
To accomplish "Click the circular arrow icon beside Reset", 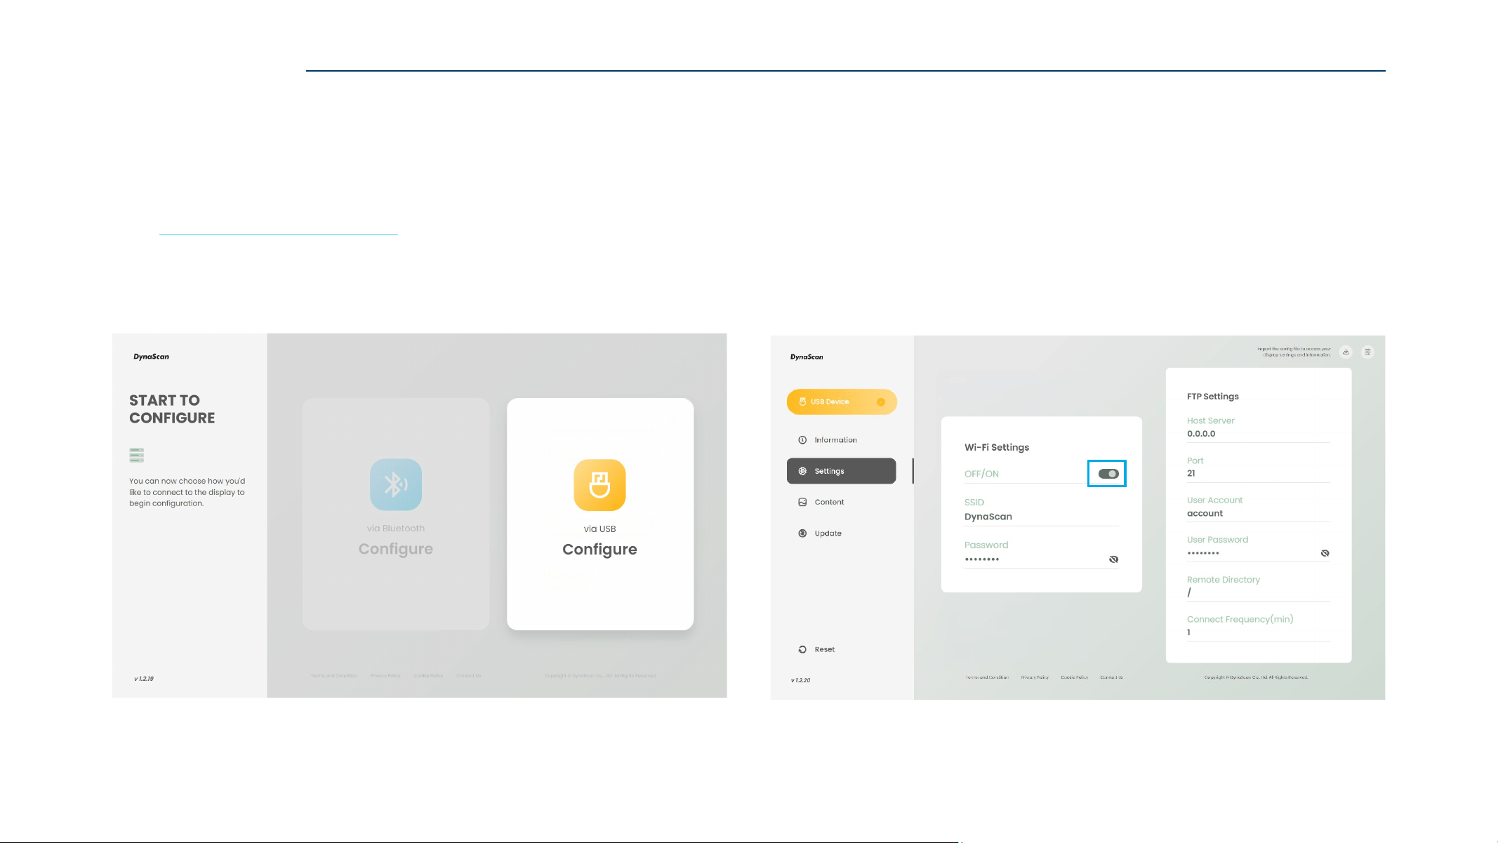I will (x=802, y=649).
